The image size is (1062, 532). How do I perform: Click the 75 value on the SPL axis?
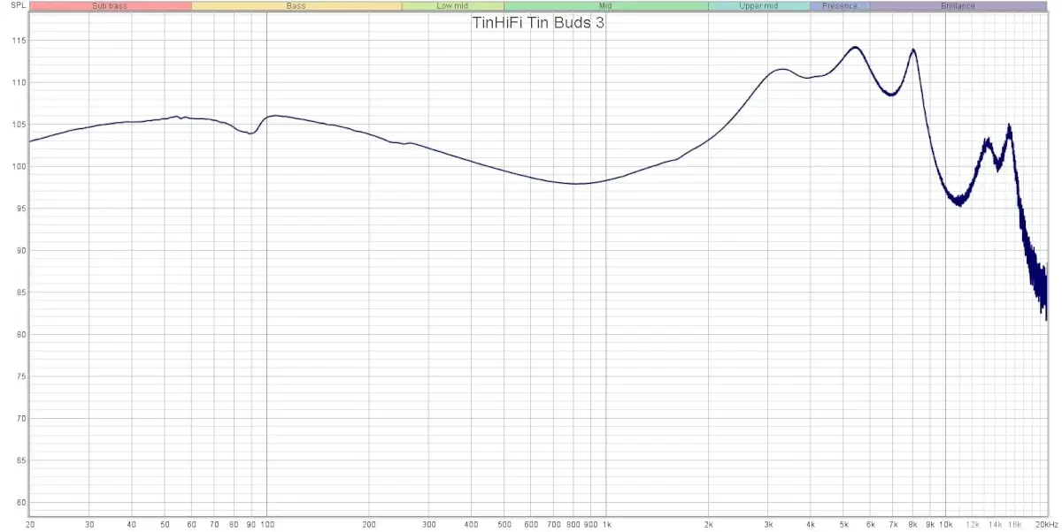tap(19, 377)
